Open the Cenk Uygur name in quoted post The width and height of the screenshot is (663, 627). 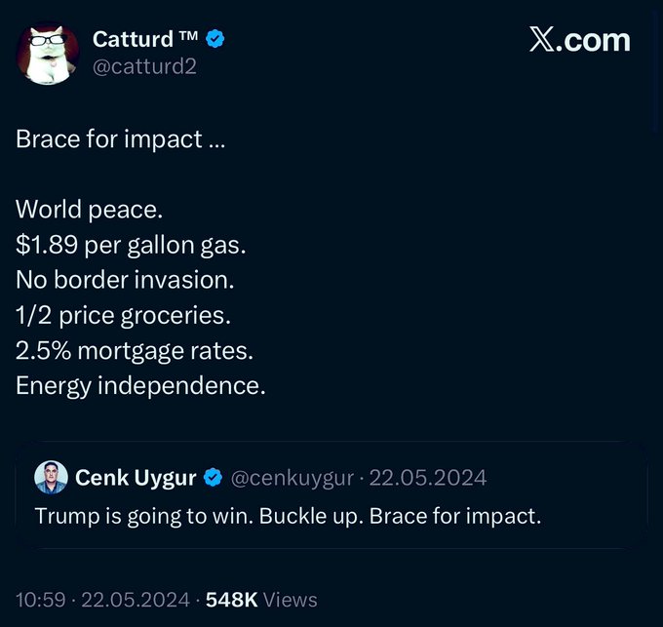tap(135, 478)
